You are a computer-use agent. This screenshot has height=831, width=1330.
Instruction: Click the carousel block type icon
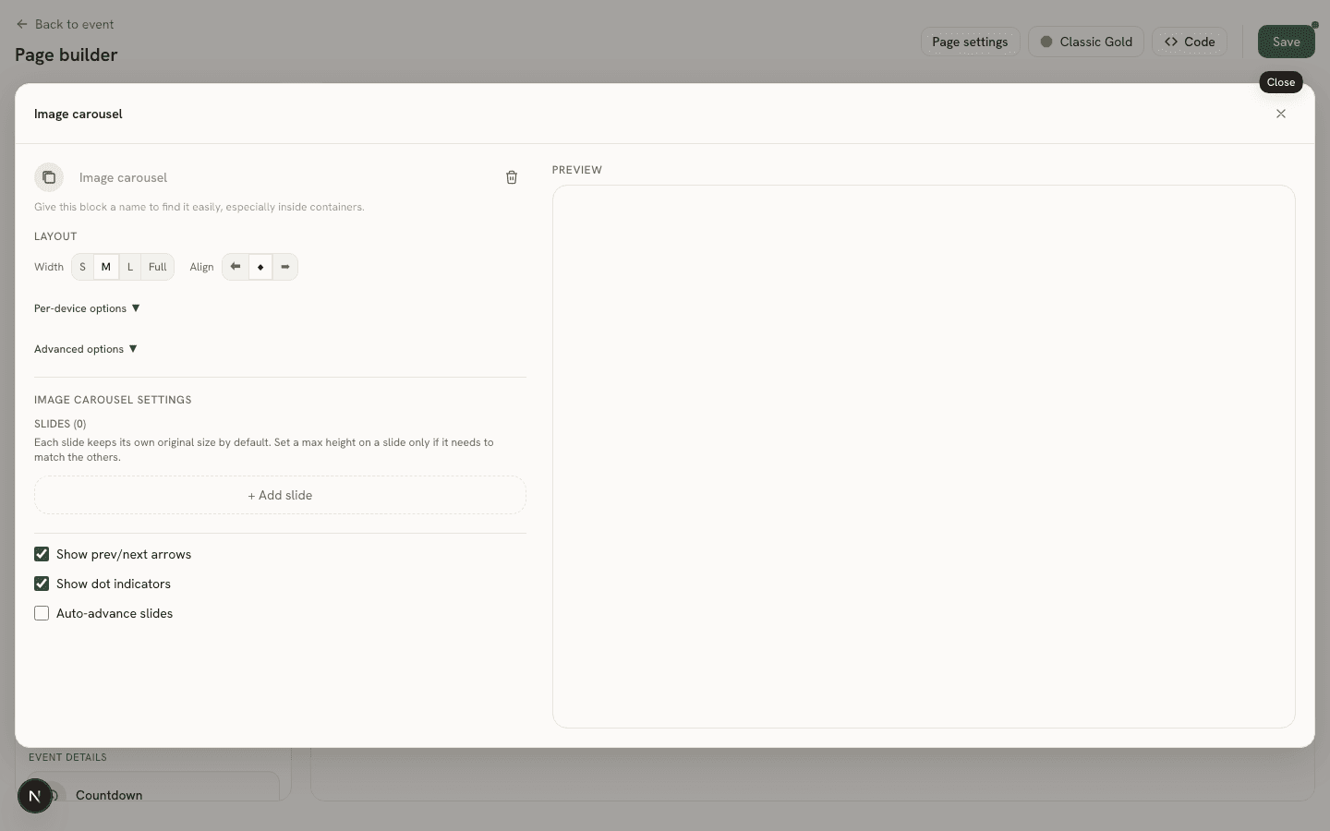pos(49,177)
